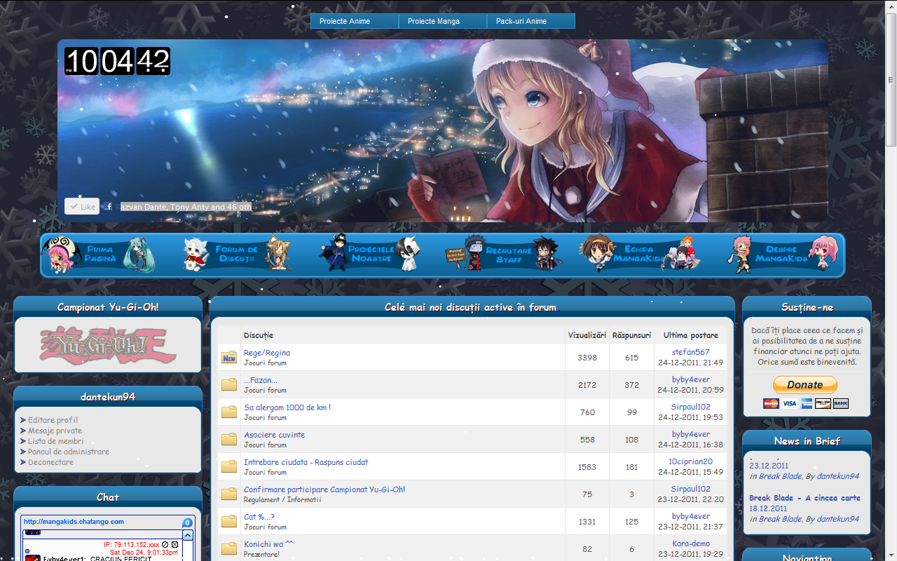Go to Despre MangaKids page
Viewport: 897px width, 561px height.
[781, 255]
